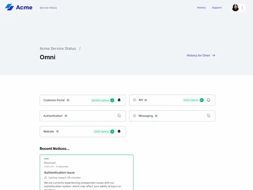Expand the Messaging component group
The width and height of the screenshot is (253, 190).
[134, 116]
